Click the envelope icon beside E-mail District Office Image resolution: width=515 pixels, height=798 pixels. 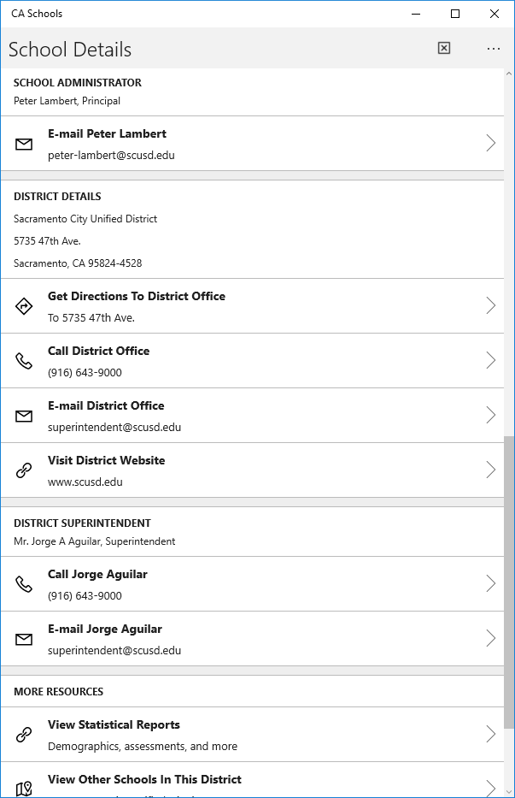(24, 416)
